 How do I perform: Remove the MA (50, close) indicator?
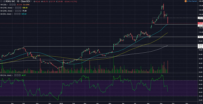[x=19, y=14]
